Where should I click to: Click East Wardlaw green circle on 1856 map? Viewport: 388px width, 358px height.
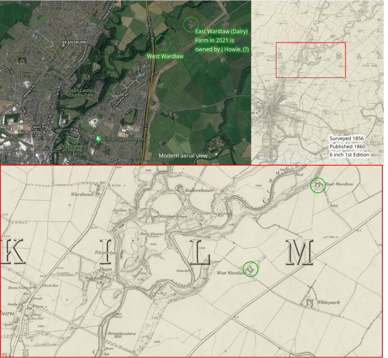click(318, 185)
